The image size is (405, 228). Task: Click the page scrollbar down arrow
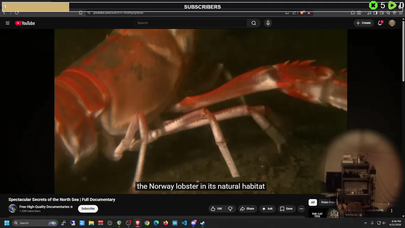coord(403,216)
